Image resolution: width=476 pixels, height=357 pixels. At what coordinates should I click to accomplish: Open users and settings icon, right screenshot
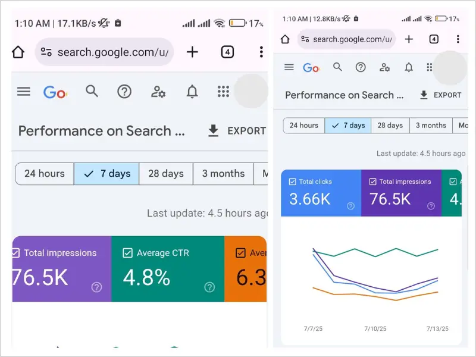[384, 67]
